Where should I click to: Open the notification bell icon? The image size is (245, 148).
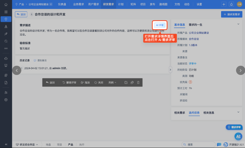(x=231, y=4)
